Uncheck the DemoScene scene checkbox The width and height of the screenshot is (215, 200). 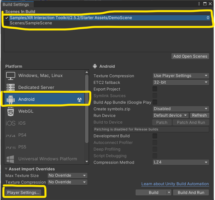(x=7, y=18)
